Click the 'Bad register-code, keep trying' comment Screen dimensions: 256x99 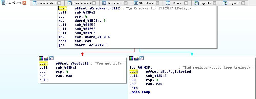(x=217, y=67)
